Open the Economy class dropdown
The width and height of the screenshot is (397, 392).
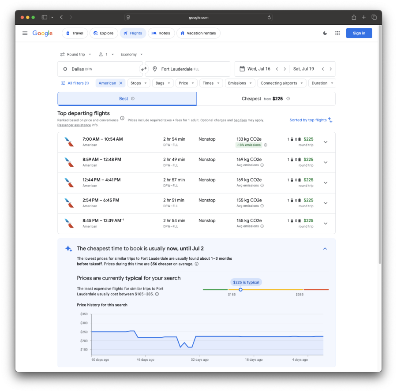coord(131,54)
